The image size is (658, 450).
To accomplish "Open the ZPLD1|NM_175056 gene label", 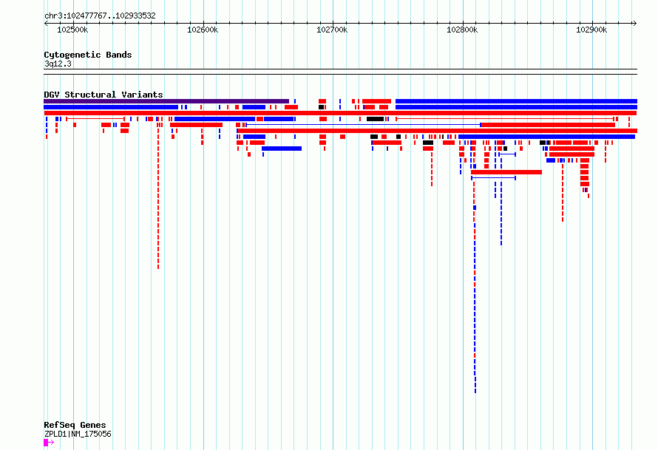I will pyautogui.click(x=78, y=434).
